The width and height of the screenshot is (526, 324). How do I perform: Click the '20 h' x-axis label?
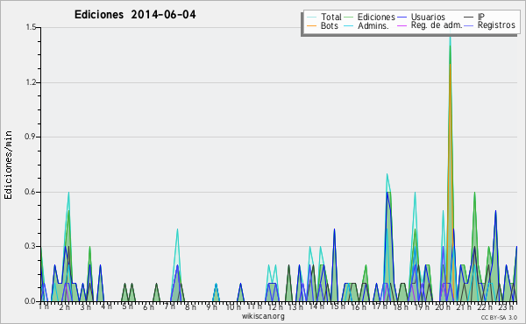point(443,306)
